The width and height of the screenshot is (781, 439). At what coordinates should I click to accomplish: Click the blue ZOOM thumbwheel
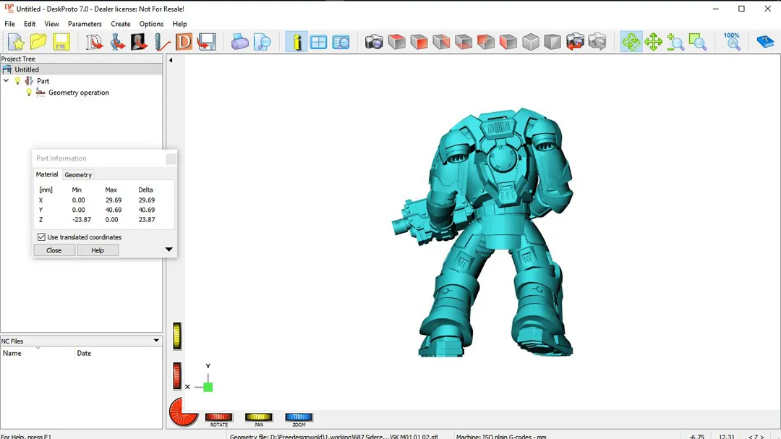pos(299,417)
